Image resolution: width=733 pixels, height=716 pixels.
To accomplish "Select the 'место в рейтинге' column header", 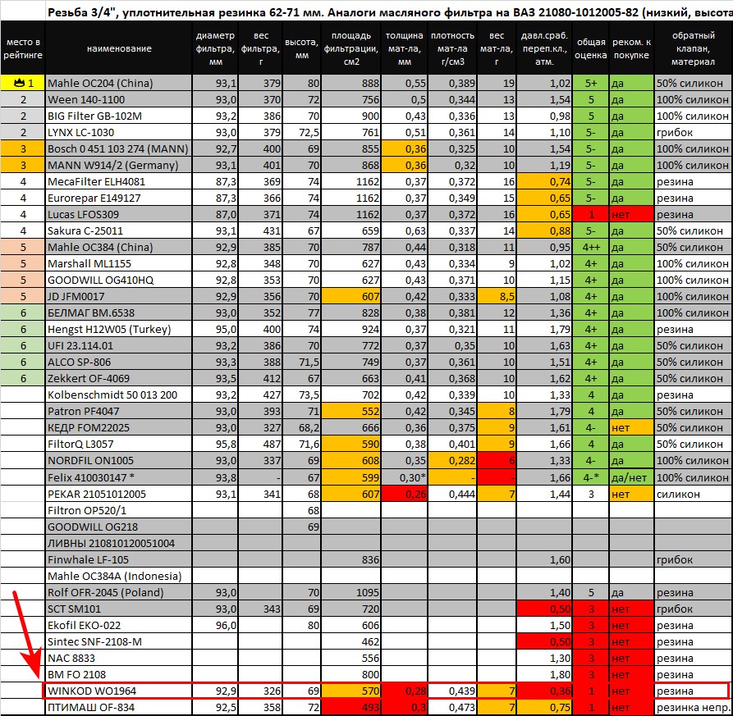I will point(23,48).
